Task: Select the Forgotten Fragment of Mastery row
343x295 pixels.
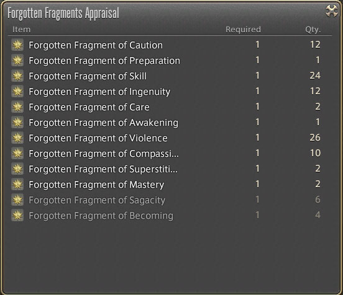Action: point(170,185)
